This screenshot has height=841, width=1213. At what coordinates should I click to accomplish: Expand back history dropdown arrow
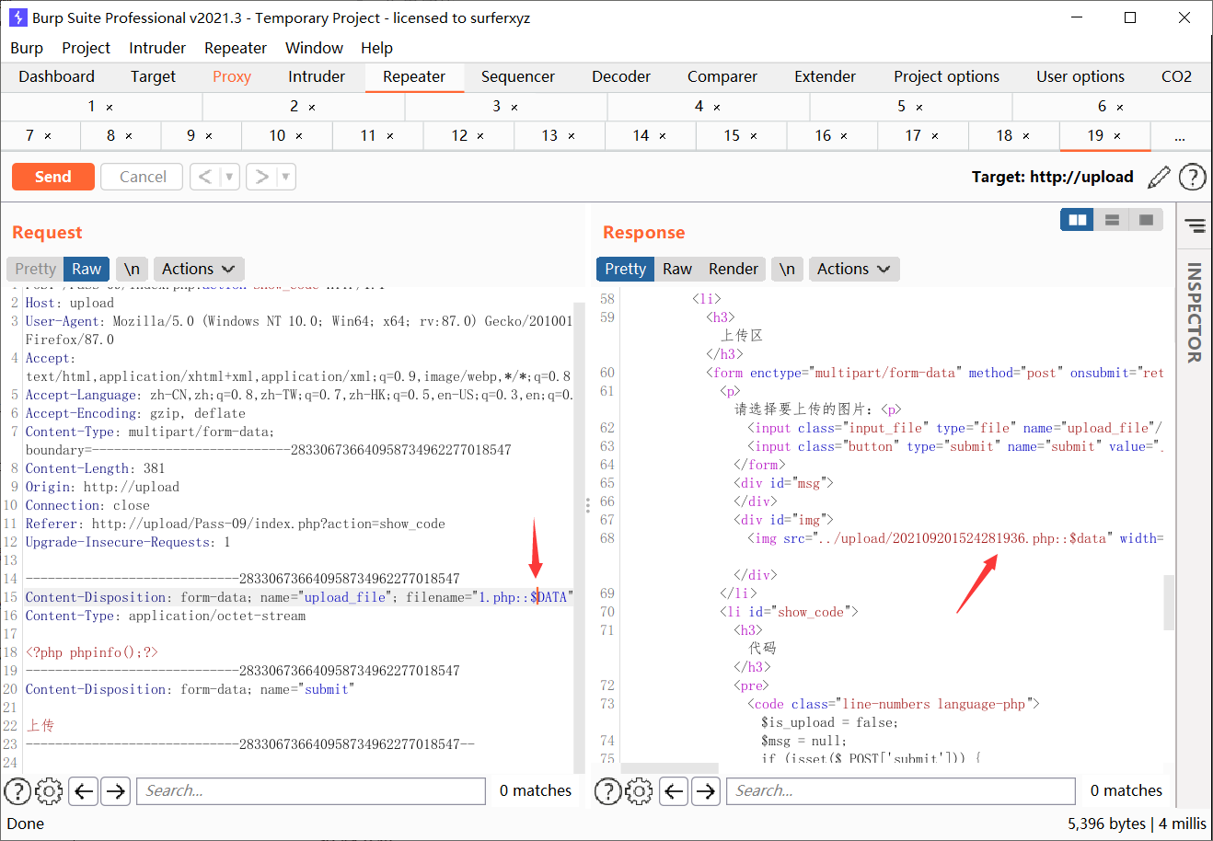[x=229, y=177]
